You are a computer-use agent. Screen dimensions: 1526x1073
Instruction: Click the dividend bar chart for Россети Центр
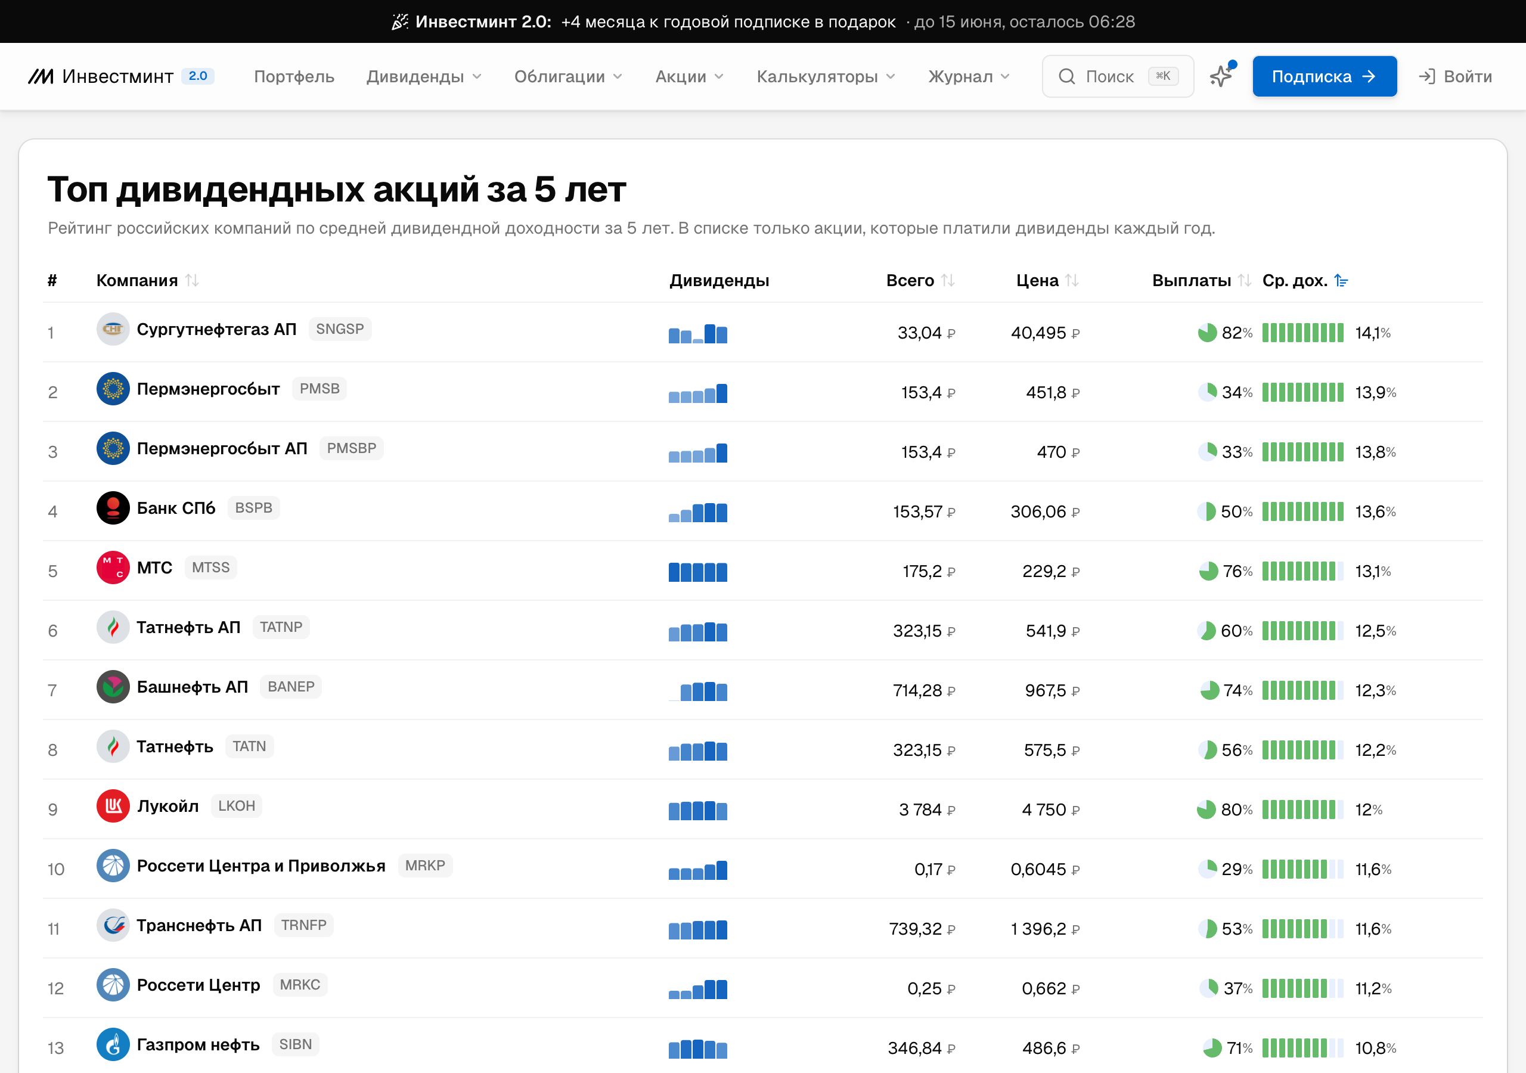(698, 988)
